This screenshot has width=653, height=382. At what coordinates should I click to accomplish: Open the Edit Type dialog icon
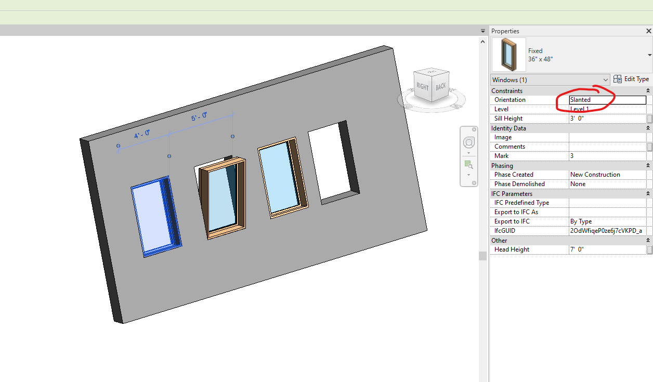point(618,78)
